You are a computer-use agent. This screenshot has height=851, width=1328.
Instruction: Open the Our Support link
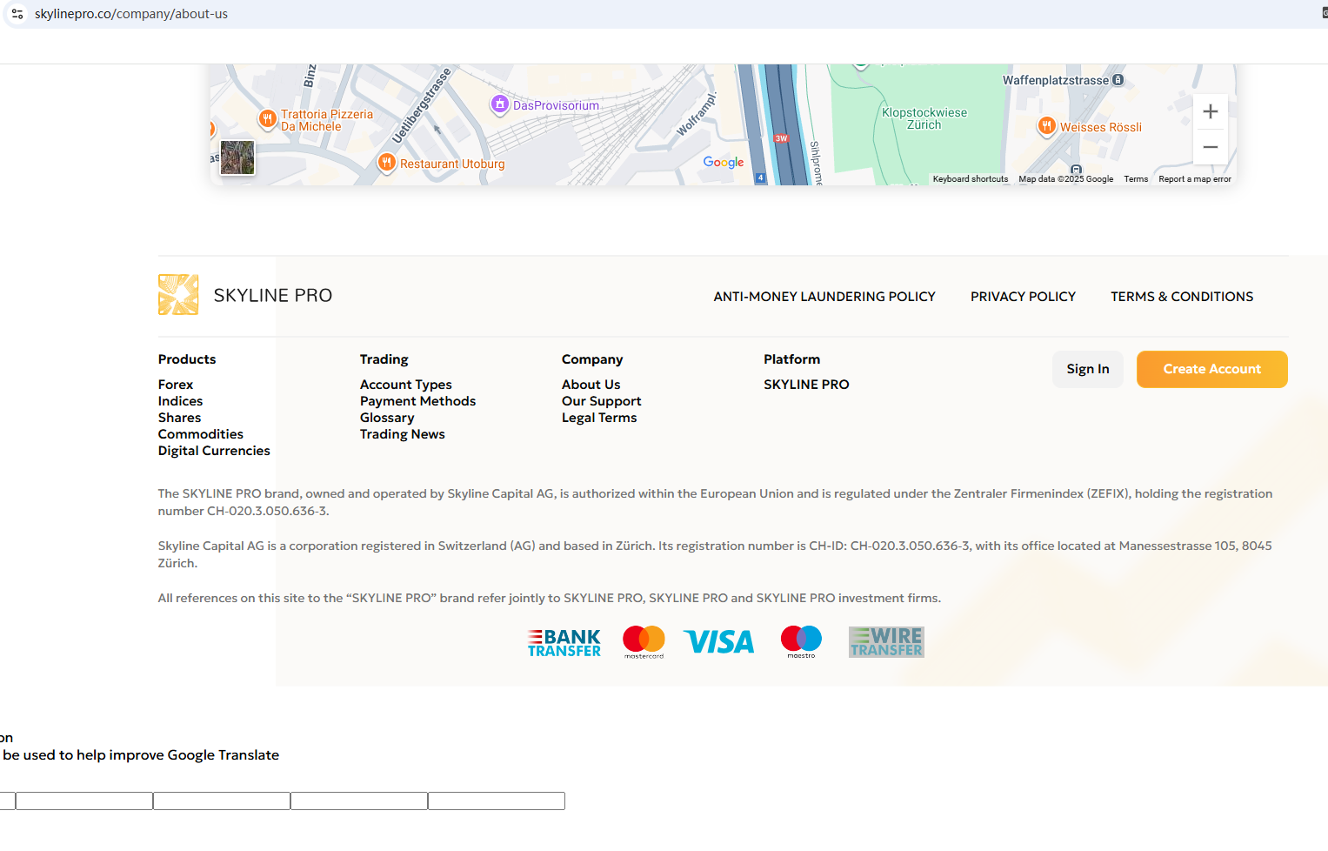point(602,401)
